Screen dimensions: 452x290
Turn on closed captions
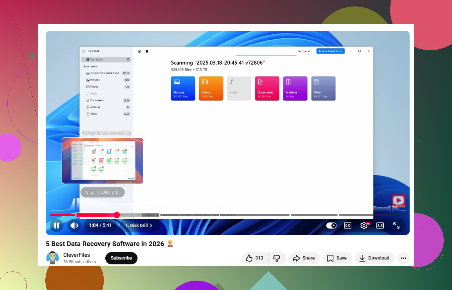348,225
